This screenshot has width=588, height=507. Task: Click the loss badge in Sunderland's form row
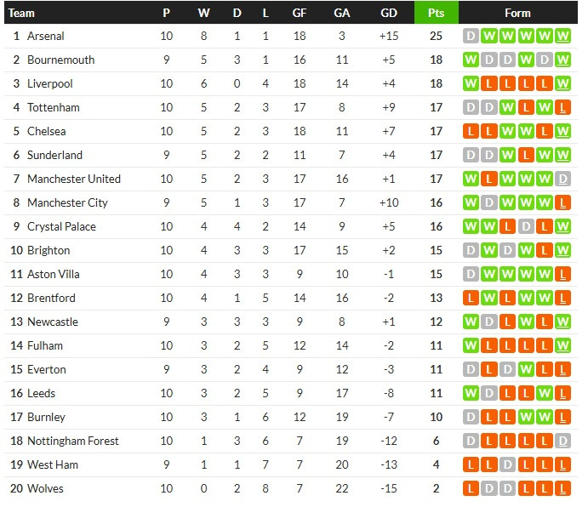526,156
